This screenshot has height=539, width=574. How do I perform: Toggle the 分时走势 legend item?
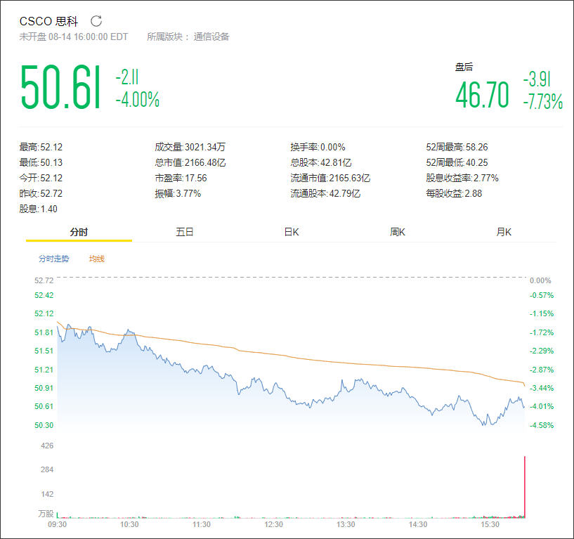[x=54, y=259]
